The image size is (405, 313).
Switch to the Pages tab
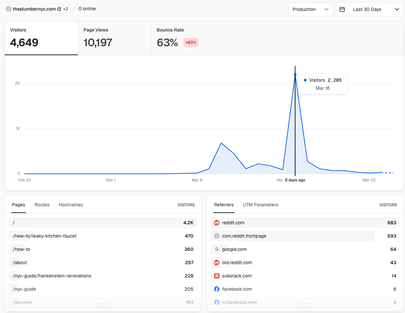[x=19, y=205]
